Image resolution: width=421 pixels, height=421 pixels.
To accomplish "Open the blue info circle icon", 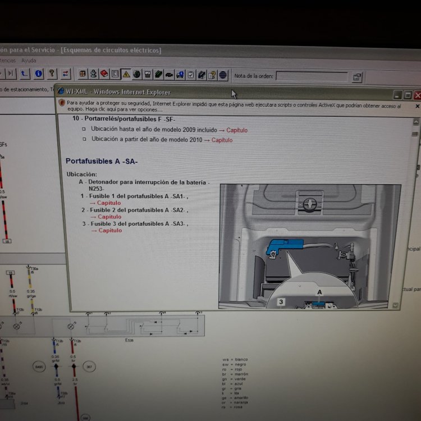I will coord(38,74).
